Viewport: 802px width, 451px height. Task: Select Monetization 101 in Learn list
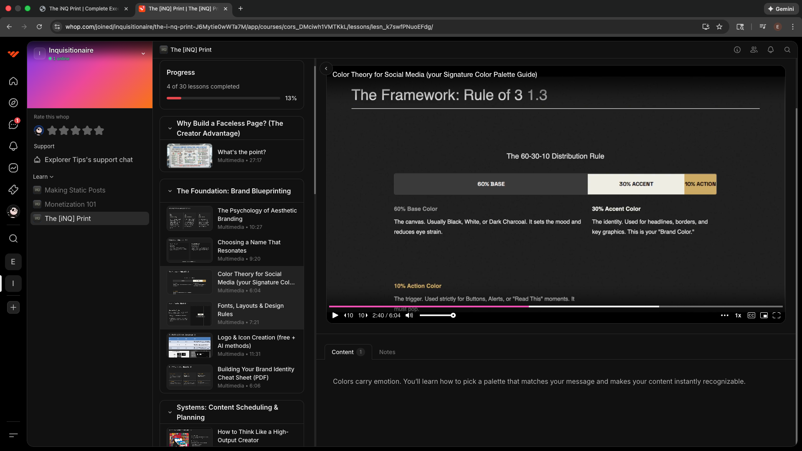70,204
